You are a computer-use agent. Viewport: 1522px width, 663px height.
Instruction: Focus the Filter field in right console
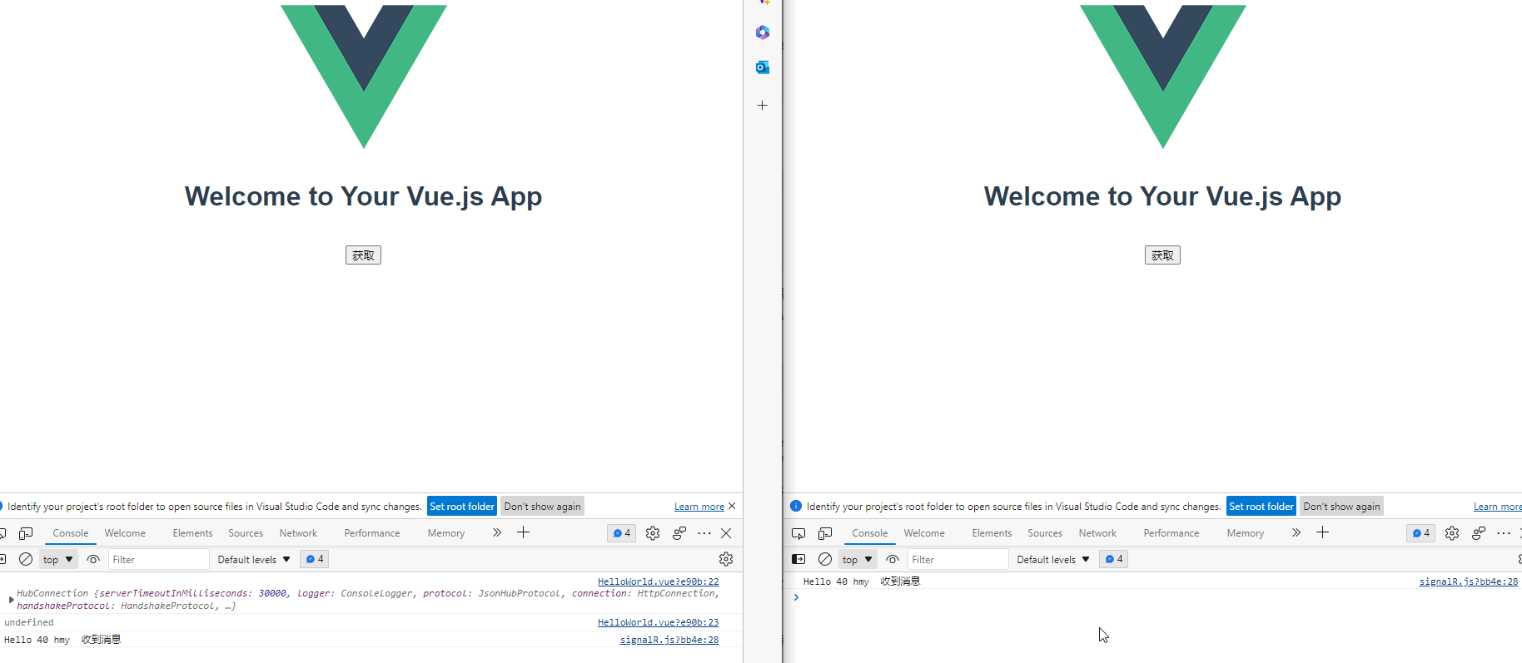(x=958, y=559)
